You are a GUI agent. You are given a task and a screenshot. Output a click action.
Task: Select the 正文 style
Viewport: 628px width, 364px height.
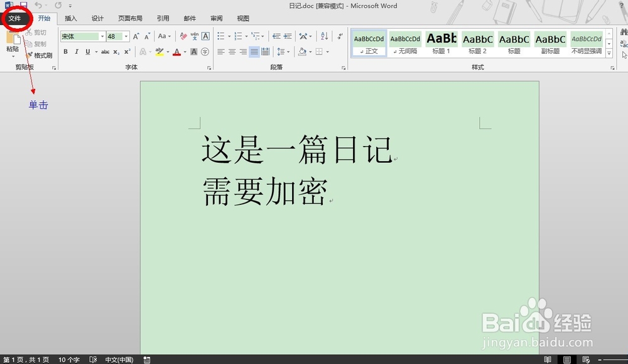click(x=369, y=44)
